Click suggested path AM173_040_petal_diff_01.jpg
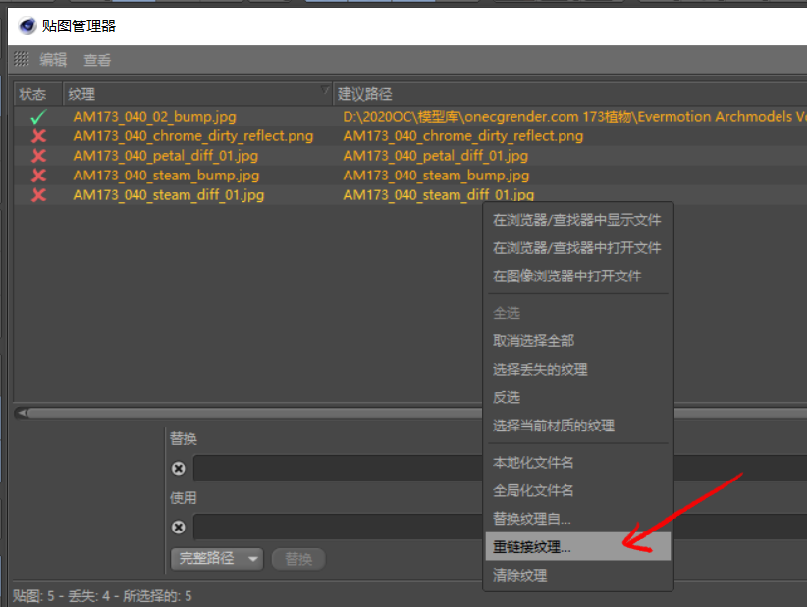 (436, 156)
